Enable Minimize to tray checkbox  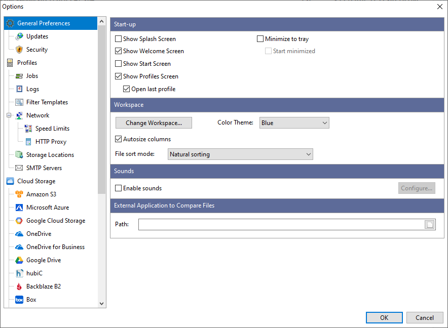260,39
